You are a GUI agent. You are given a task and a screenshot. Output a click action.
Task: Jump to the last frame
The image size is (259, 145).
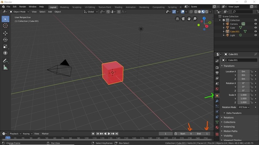click(x=117, y=134)
